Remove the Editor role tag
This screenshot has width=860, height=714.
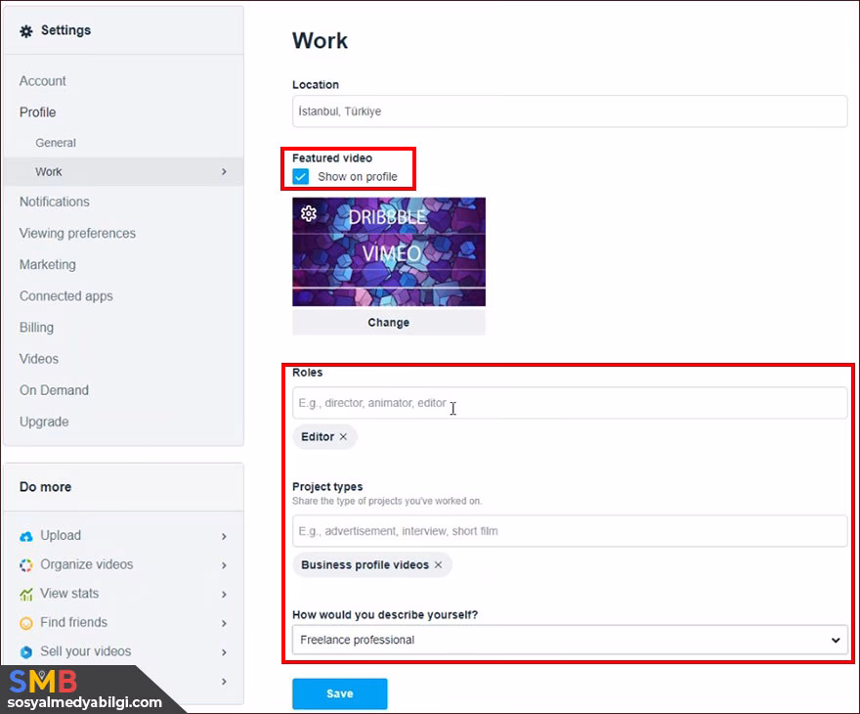pyautogui.click(x=344, y=436)
